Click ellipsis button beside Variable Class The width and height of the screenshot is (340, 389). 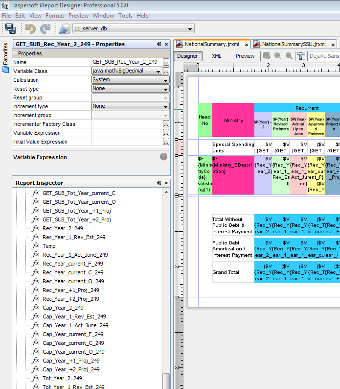(x=166, y=71)
